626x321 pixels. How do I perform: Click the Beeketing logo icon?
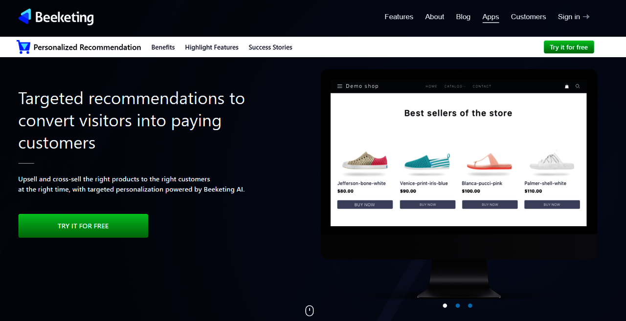click(25, 17)
